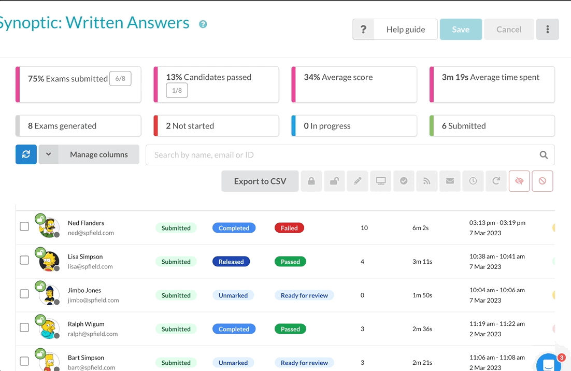Tick the checkbox for Ned Flanders
This screenshot has height=371, width=571.
(24, 226)
